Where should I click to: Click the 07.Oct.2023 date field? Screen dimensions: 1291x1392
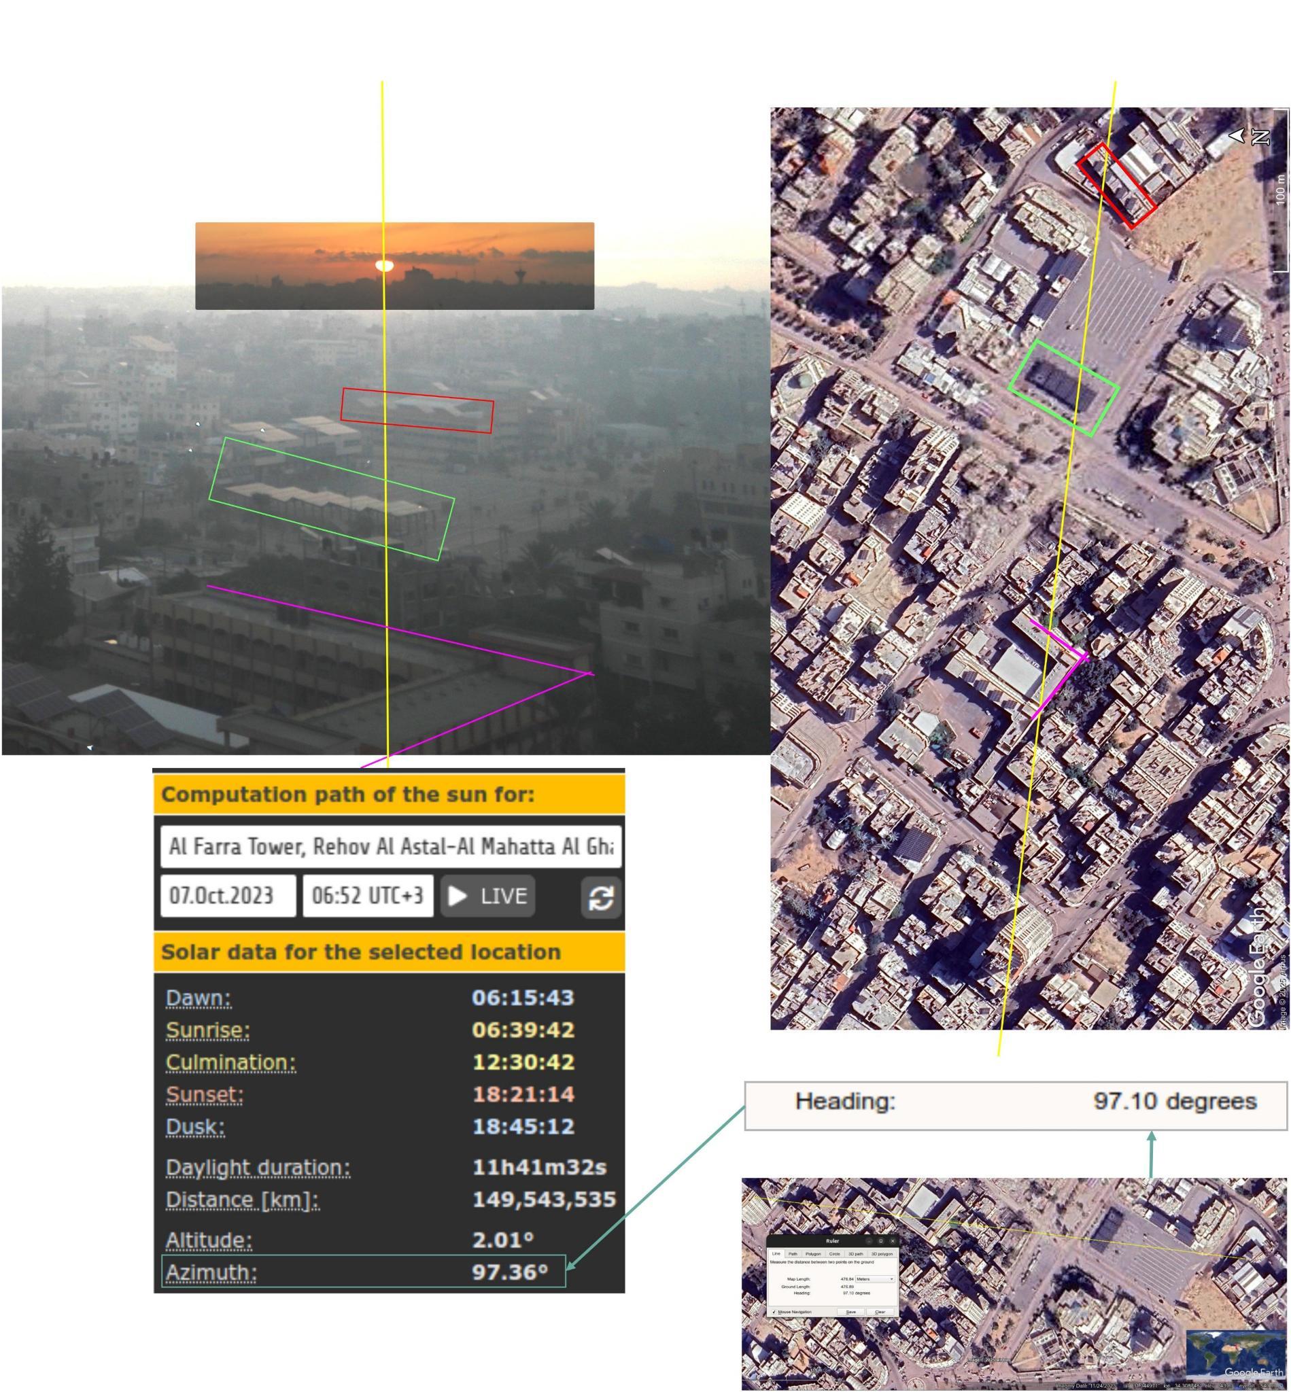(x=227, y=895)
